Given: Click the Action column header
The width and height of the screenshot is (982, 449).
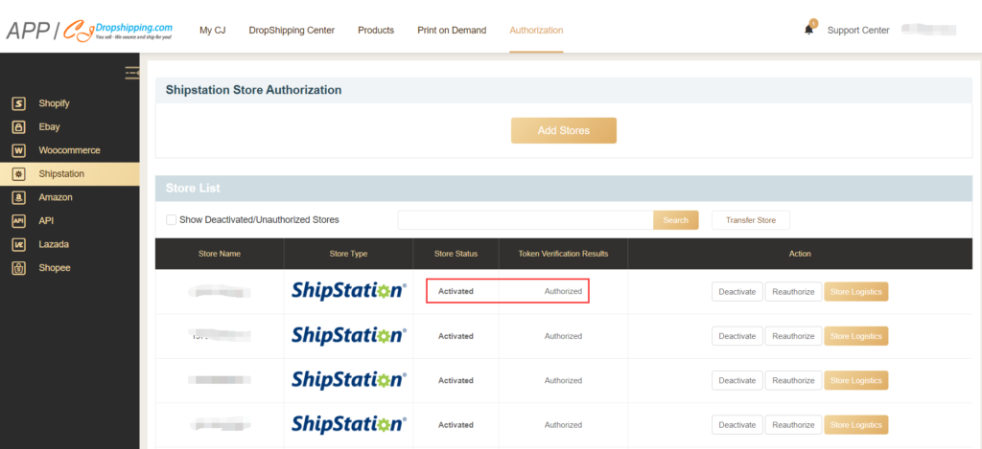Looking at the screenshot, I should [800, 254].
